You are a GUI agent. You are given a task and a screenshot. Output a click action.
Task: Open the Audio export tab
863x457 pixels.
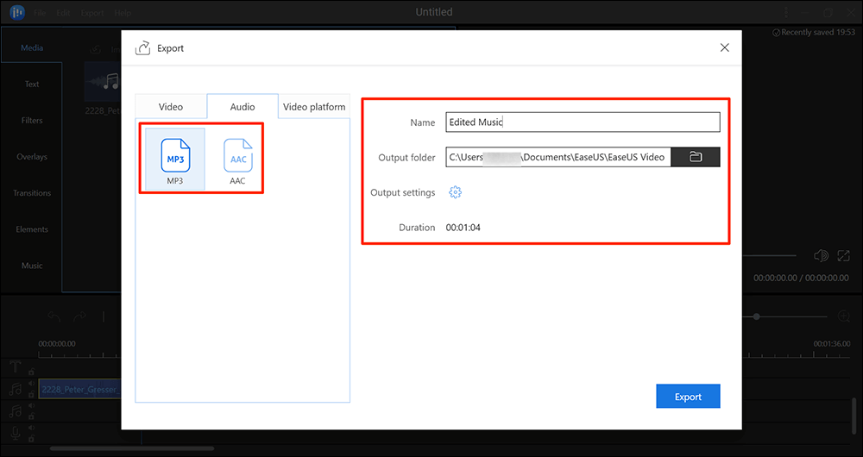pyautogui.click(x=243, y=107)
